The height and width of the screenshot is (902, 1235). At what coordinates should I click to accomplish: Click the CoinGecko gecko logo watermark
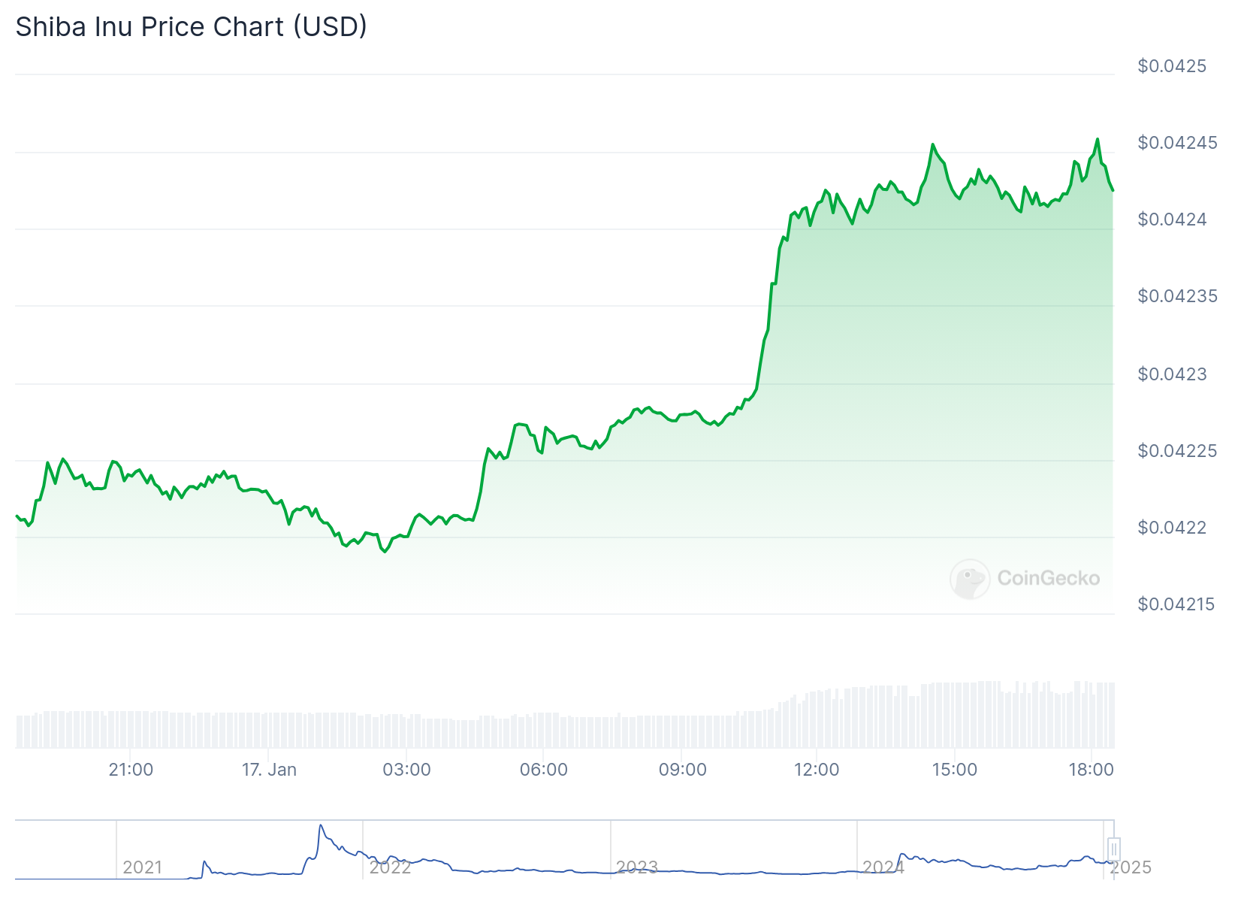[970, 579]
